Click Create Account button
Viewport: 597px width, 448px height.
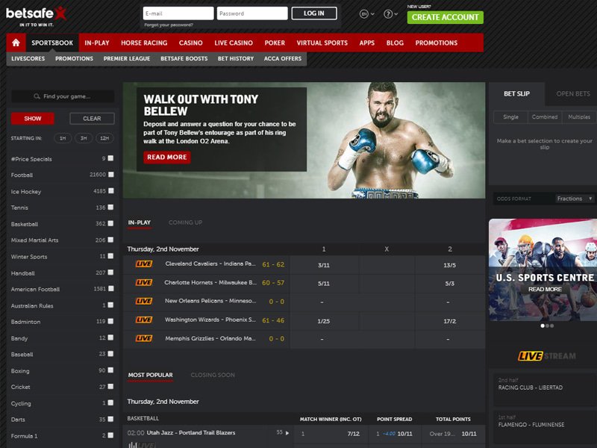(445, 17)
